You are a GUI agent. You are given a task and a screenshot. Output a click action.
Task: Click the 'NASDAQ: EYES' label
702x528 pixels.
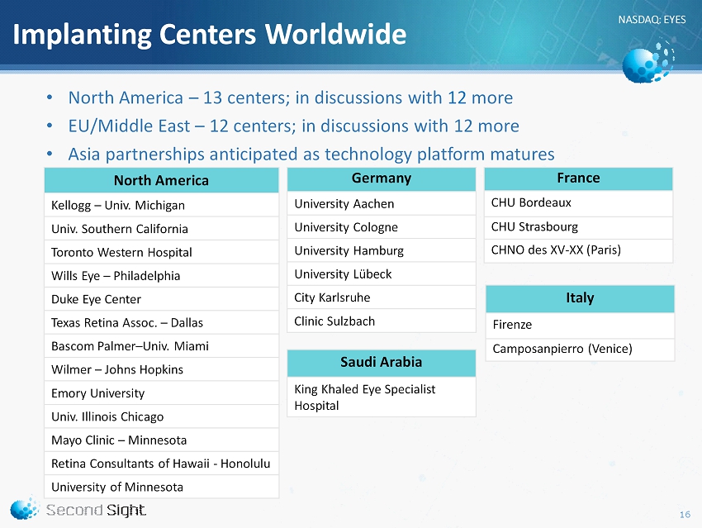(652, 20)
